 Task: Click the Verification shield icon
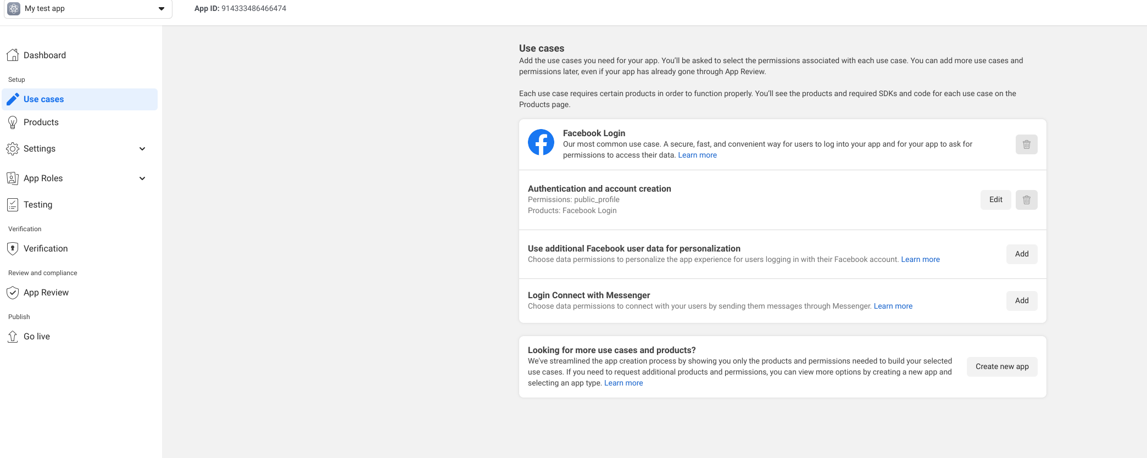(13, 249)
